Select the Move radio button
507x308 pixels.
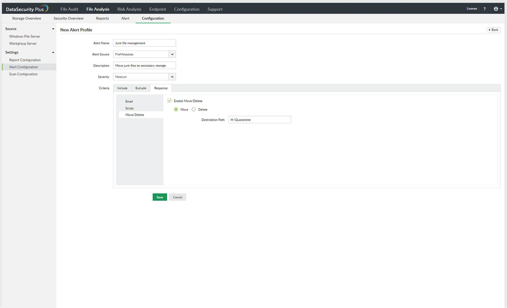coord(176,109)
